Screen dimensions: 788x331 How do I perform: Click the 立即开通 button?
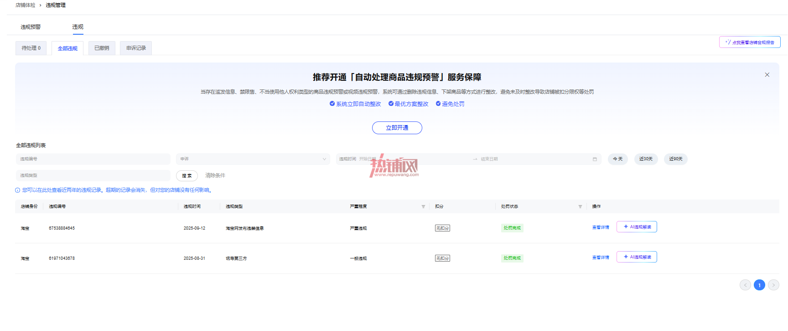click(x=397, y=128)
